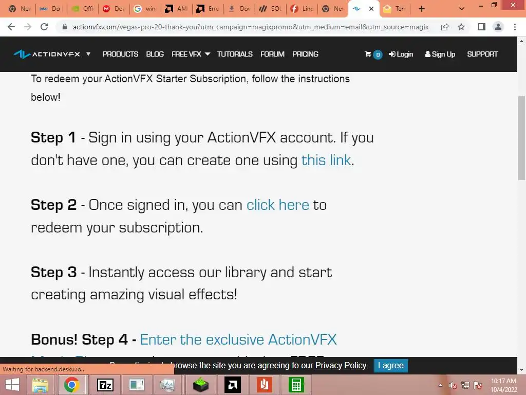Open the browser side panel

pyautogui.click(x=482, y=27)
